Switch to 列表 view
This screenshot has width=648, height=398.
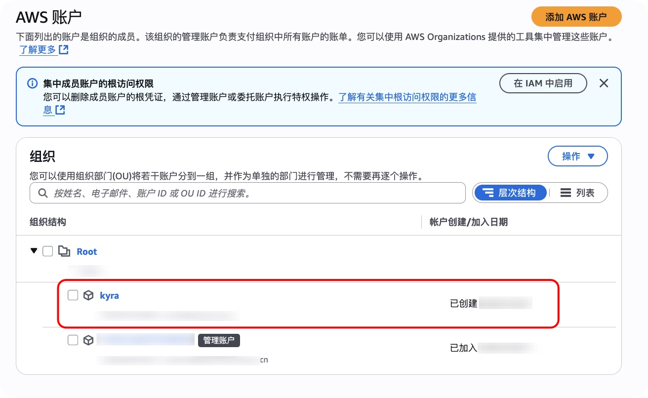coord(577,193)
